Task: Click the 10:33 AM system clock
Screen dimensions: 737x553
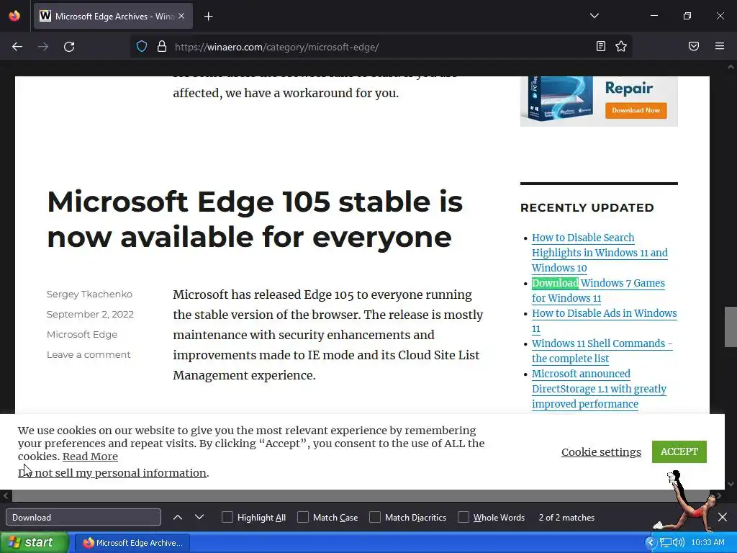Action: click(x=708, y=543)
